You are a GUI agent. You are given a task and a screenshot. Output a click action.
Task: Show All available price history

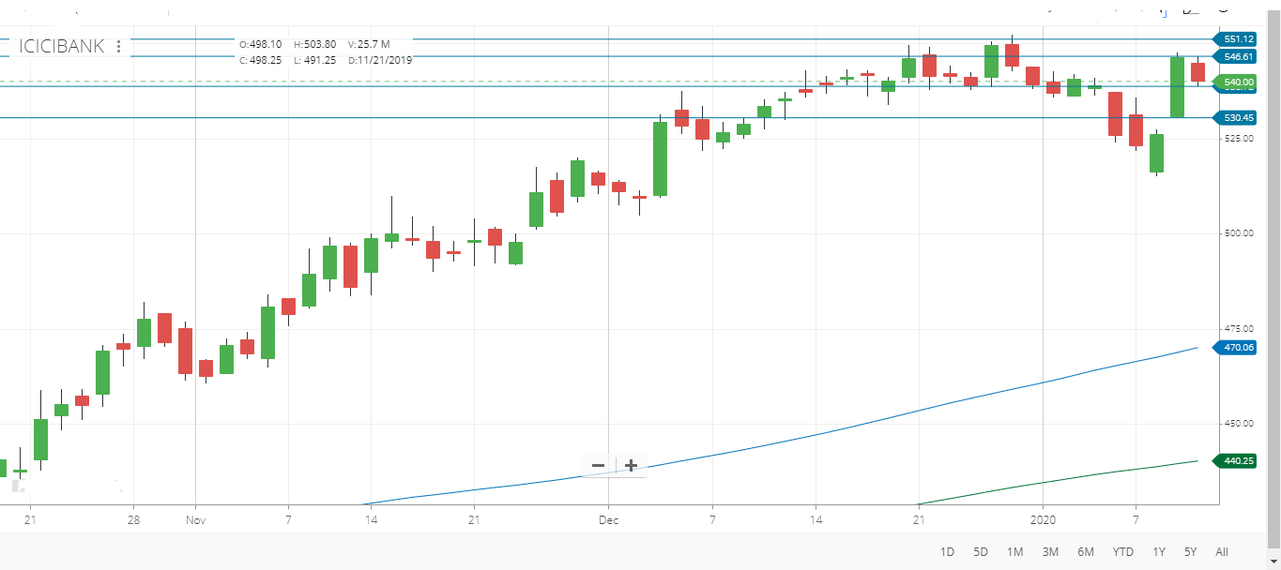click(x=1221, y=551)
